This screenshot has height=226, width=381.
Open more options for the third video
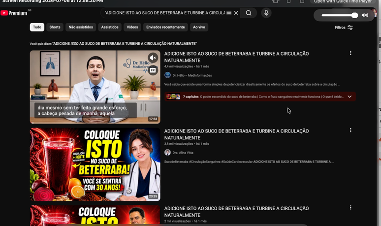pyautogui.click(x=350, y=207)
